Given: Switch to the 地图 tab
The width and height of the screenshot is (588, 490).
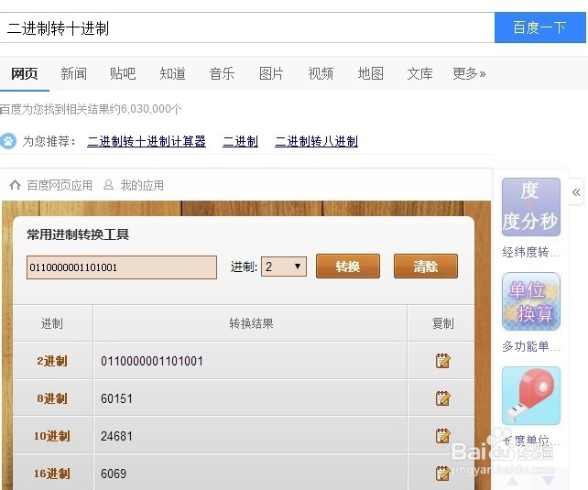Looking at the screenshot, I should (x=371, y=73).
